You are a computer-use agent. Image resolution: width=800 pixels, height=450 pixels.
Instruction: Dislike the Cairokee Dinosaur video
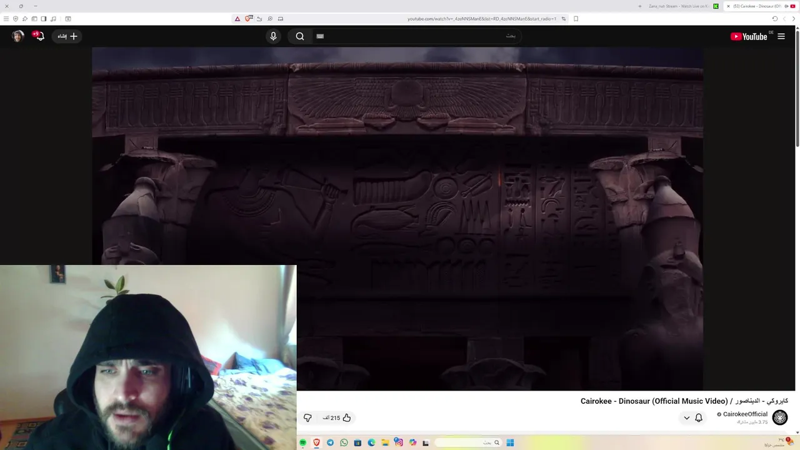click(307, 417)
